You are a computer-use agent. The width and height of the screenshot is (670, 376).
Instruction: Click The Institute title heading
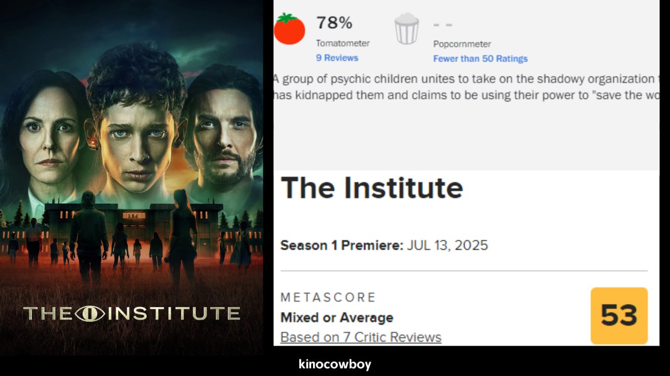tap(372, 188)
